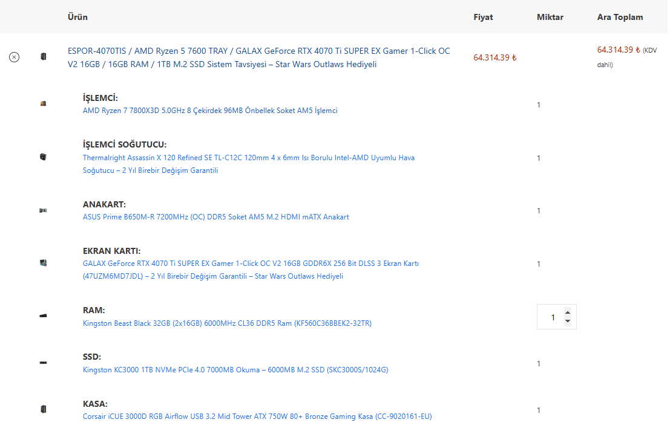Open the ASUS Prime B650M-R motherboard thumbnail
The height and width of the screenshot is (431, 670).
pyautogui.click(x=43, y=210)
